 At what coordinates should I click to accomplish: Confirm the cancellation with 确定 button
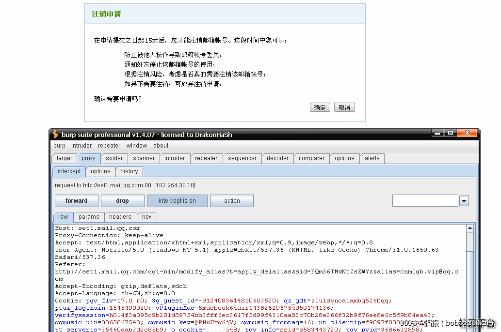(320, 107)
